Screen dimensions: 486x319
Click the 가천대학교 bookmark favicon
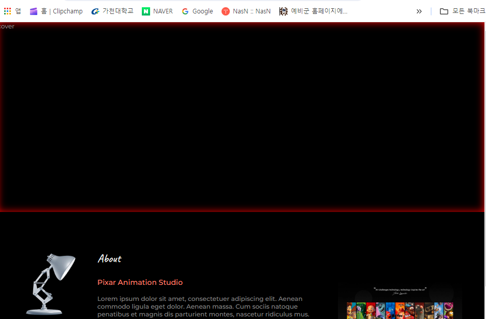pyautogui.click(x=95, y=11)
